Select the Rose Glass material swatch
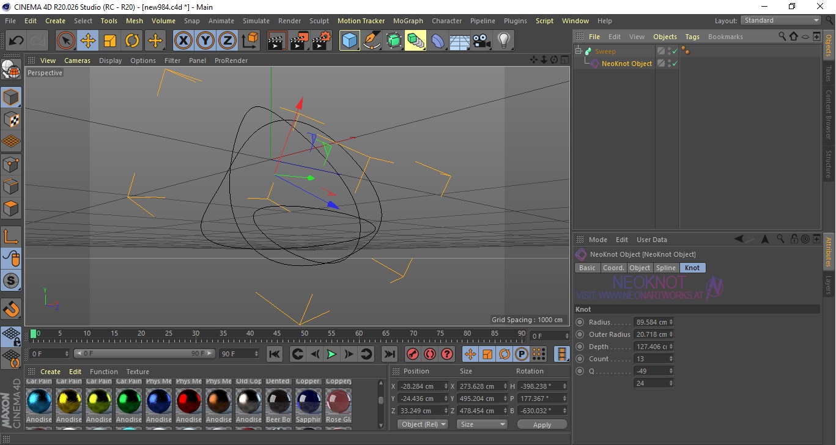The width and height of the screenshot is (836, 445). tap(338, 402)
